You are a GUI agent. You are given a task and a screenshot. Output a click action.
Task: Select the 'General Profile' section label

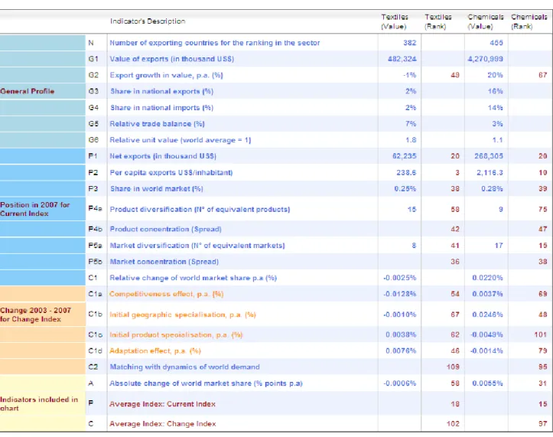coord(28,91)
